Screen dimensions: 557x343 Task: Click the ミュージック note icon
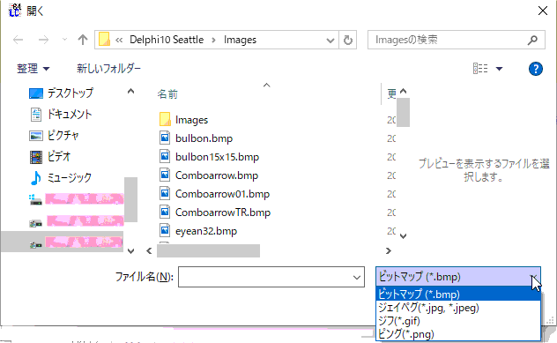[x=35, y=178]
